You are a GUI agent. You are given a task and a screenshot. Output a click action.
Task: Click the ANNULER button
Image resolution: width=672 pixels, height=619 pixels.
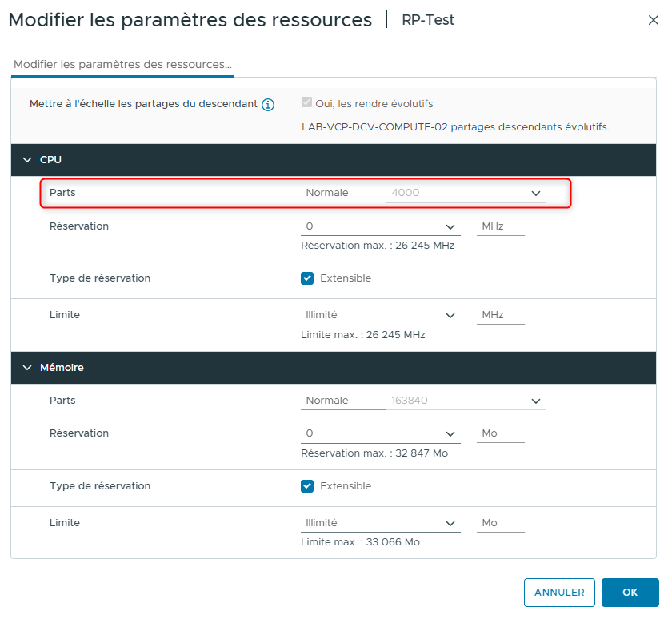pyautogui.click(x=559, y=593)
